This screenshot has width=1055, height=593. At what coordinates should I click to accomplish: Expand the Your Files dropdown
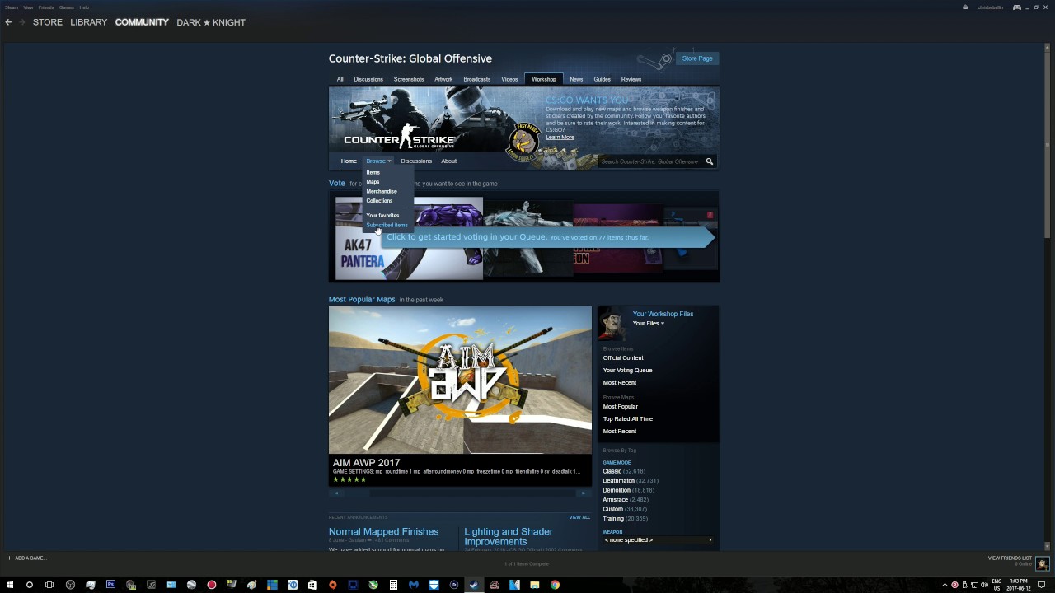click(x=648, y=324)
